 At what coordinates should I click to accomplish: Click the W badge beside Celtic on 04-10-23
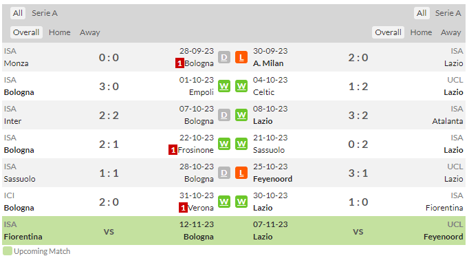[241, 86]
